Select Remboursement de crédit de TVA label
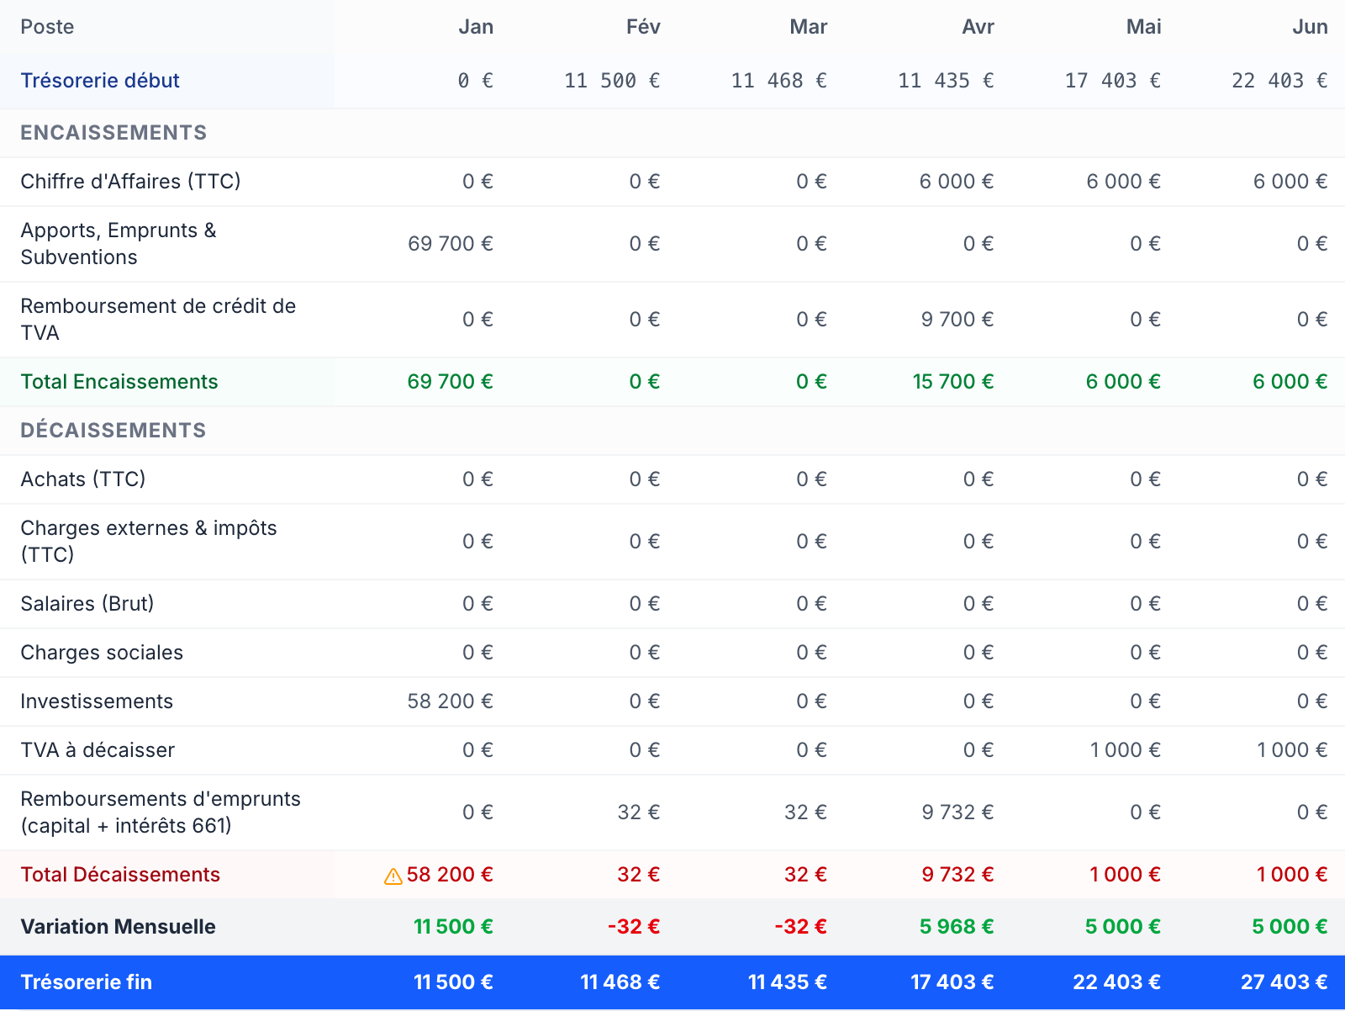 click(x=158, y=320)
